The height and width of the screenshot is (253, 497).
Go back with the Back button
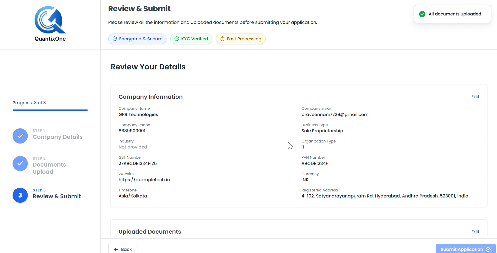click(x=123, y=249)
